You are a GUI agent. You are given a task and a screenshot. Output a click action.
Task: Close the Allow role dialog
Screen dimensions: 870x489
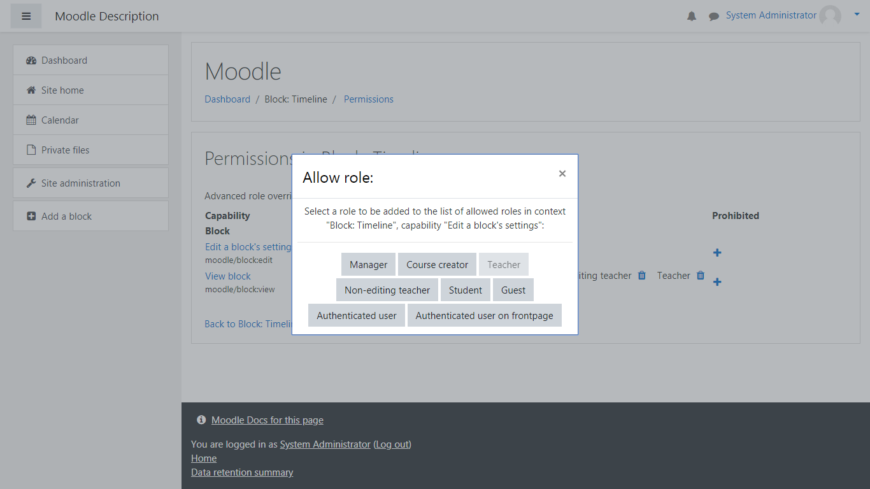click(x=562, y=174)
